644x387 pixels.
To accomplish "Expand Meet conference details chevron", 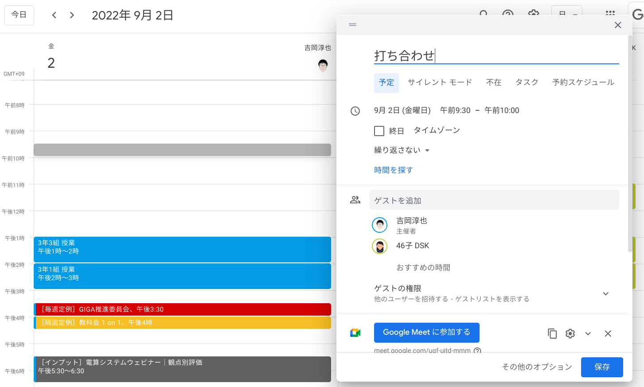I will [x=588, y=333].
